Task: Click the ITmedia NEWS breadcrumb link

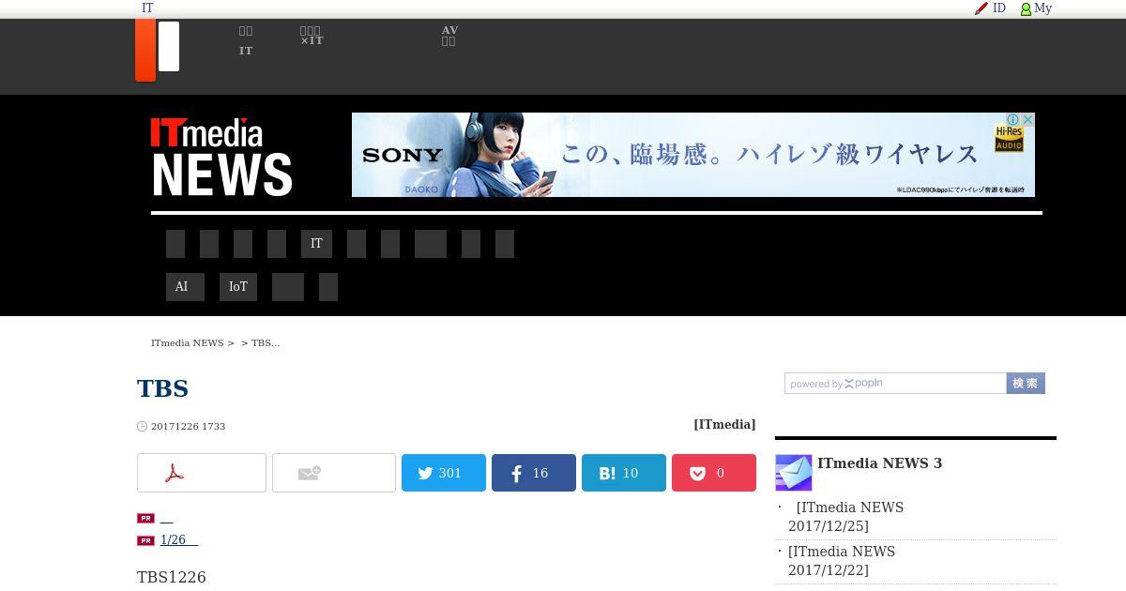Action: pyautogui.click(x=188, y=343)
